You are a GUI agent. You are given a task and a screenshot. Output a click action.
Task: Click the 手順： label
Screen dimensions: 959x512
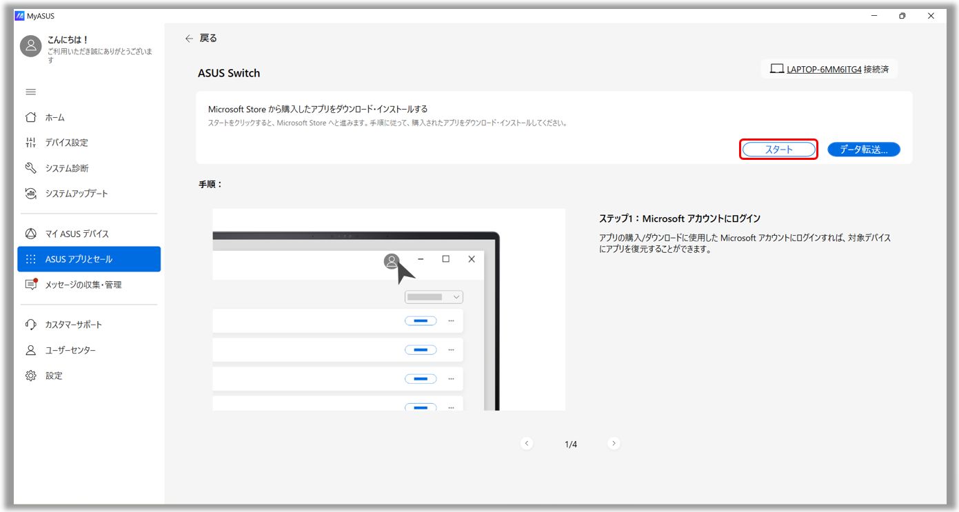210,185
